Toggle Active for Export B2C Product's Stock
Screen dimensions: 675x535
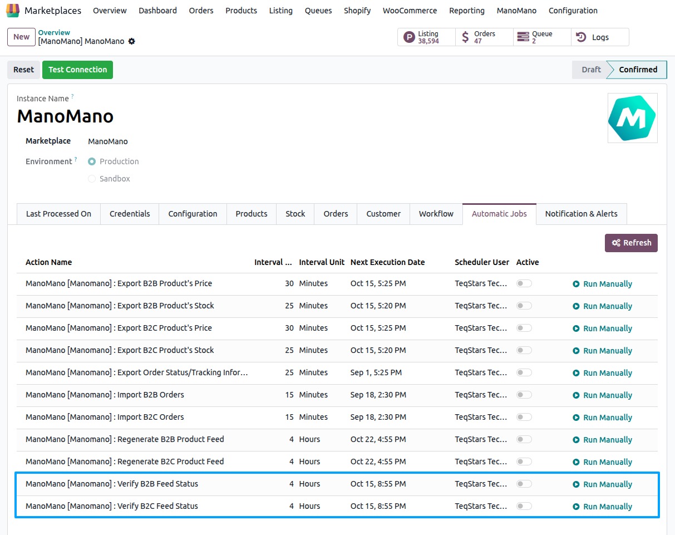(x=524, y=350)
